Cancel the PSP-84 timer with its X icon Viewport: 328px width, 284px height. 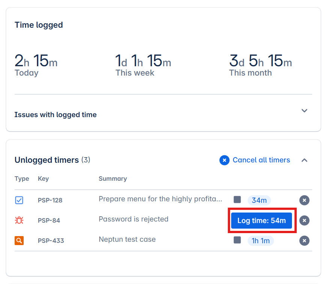coord(304,220)
